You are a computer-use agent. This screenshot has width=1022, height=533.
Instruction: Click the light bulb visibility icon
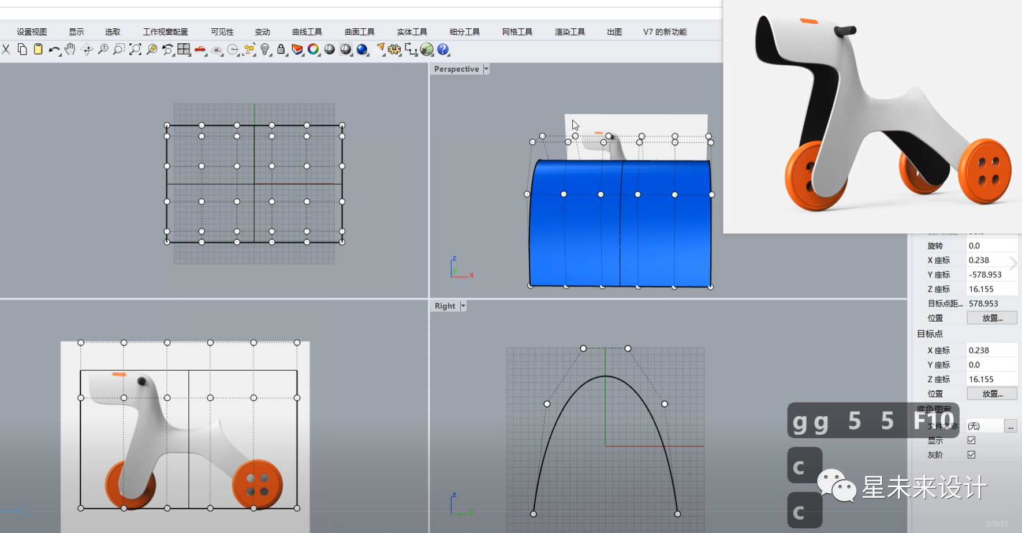point(265,50)
